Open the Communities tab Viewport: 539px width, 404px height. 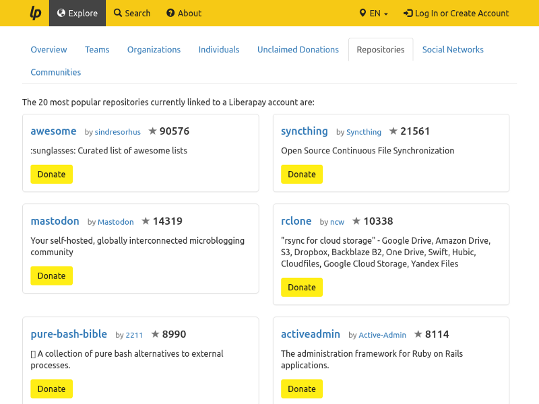pyautogui.click(x=56, y=72)
